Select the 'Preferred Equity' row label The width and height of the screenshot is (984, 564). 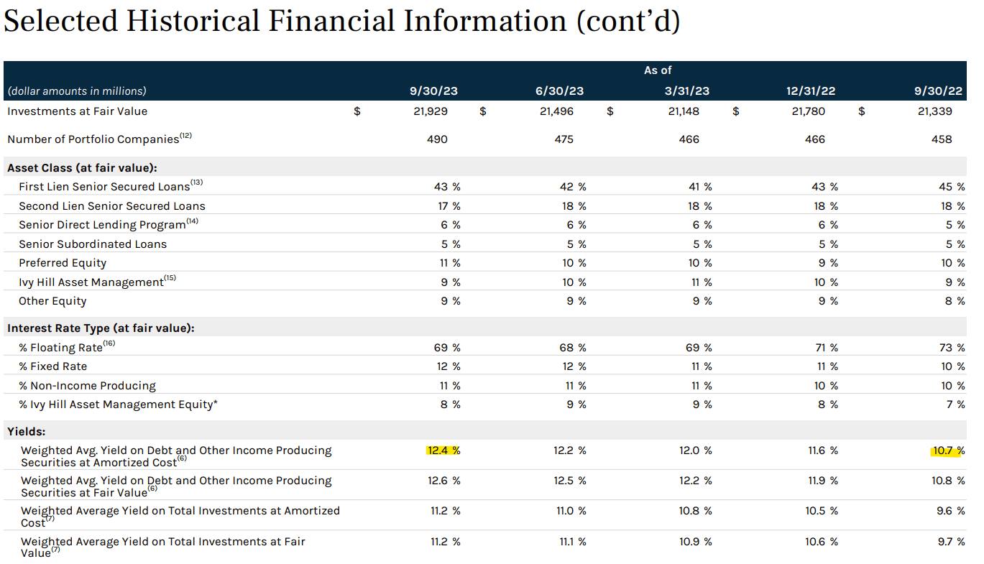63,263
